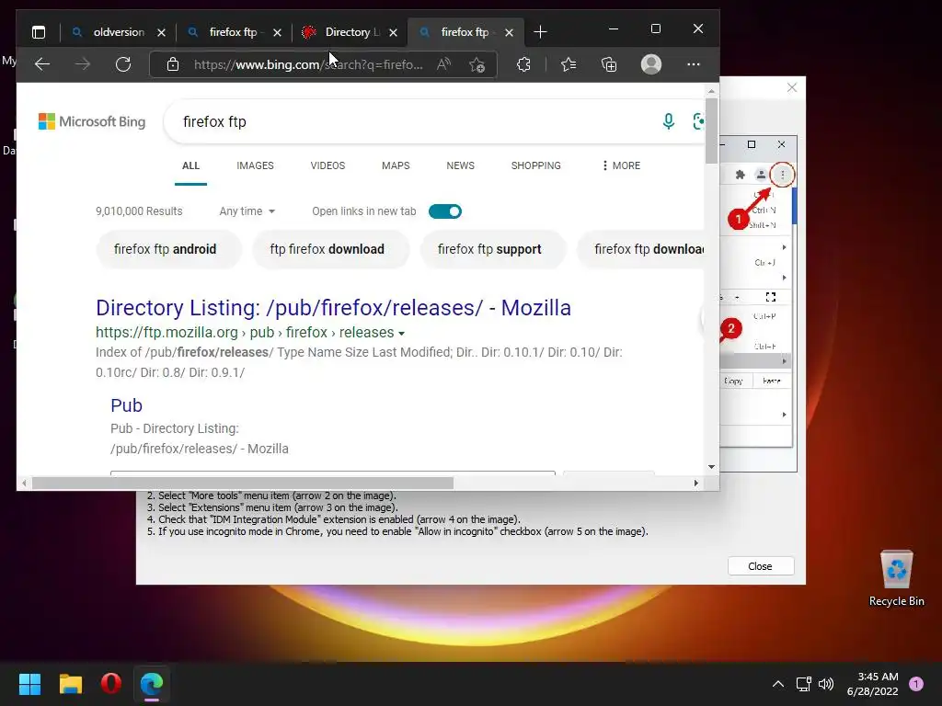Open the Collections icon
Screen dimensions: 942x706
[x=609, y=64]
